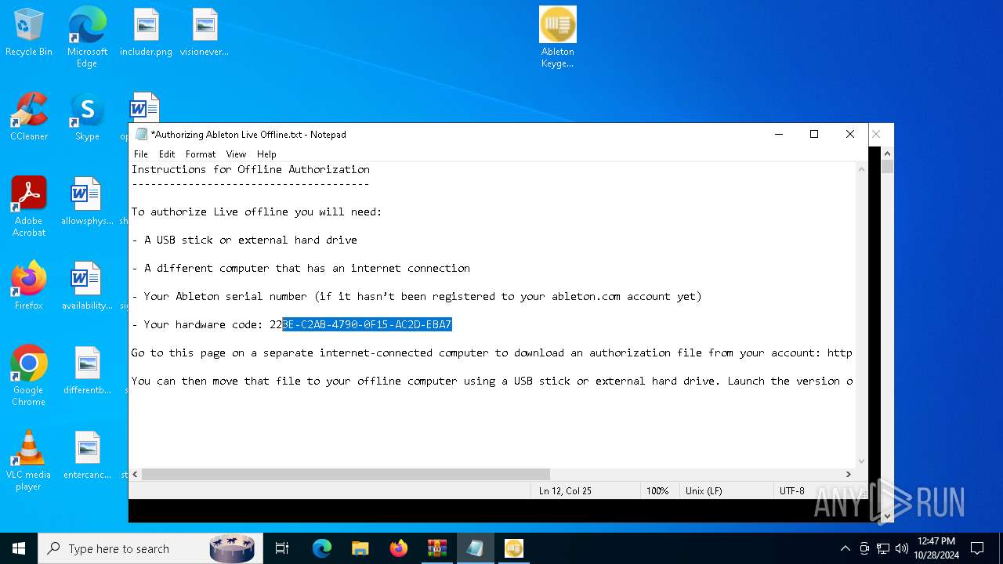Click Notepad horizontal scrollbar right arrow
This screenshot has width=1003, height=564.
848,474
